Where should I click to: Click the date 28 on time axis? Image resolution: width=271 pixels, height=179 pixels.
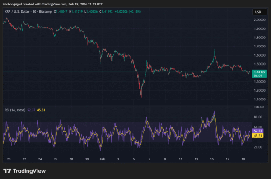pos(71,159)
